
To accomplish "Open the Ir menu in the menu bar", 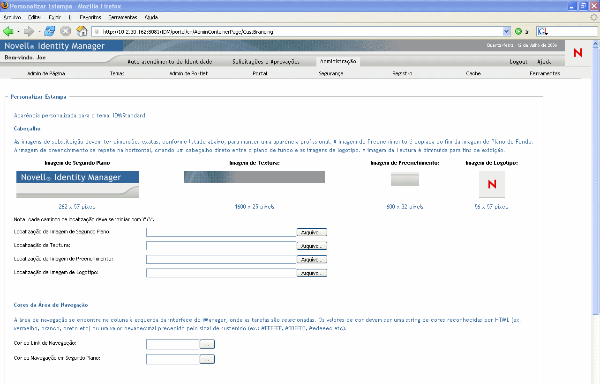I will 70,17.
